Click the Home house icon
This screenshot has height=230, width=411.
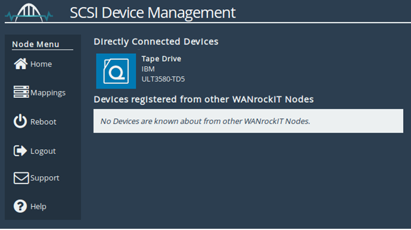20,64
